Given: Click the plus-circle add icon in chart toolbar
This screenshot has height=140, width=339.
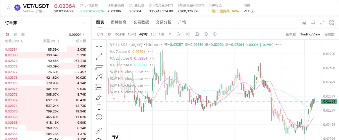Looking at the screenshot, I should [x=206, y=34].
